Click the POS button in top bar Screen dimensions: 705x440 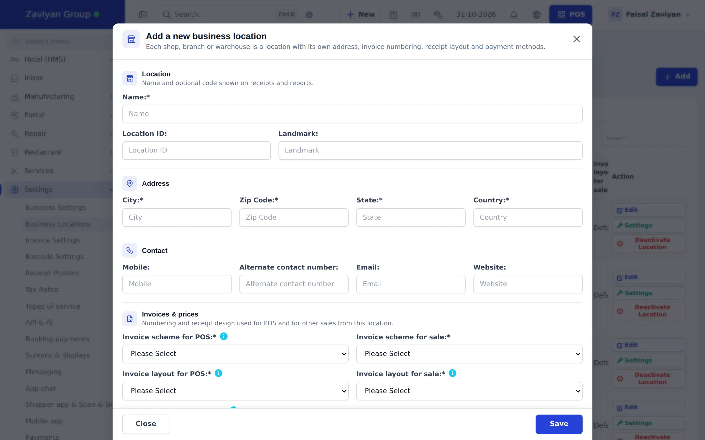click(571, 15)
